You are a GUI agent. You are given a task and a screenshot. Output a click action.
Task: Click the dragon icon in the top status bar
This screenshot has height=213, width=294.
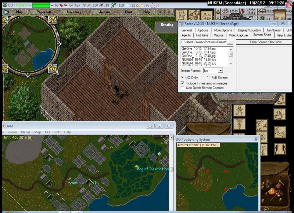tap(113, 5)
